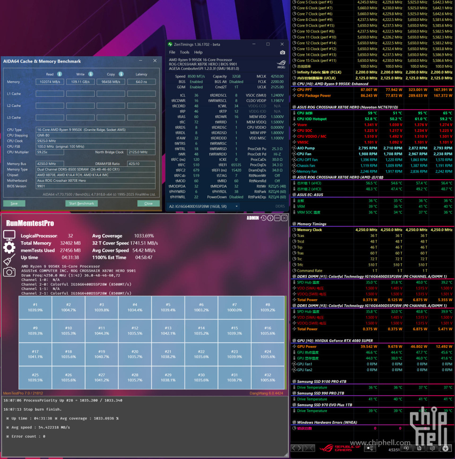Click the CPU Multiplier field 59.25x

click(x=50, y=152)
